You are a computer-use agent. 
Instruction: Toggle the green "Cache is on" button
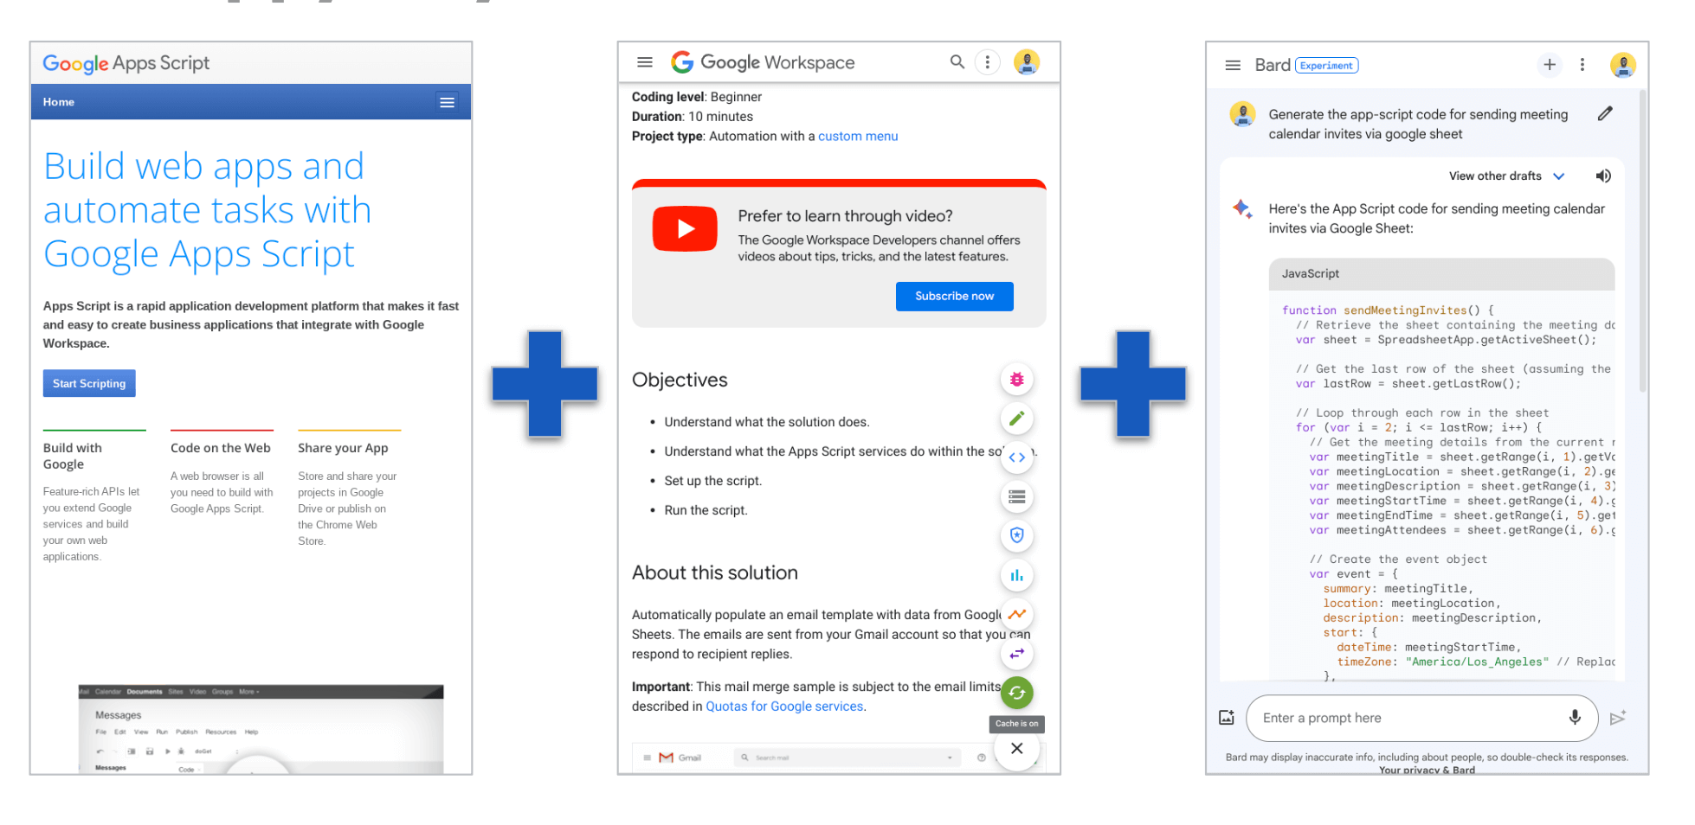pyautogui.click(x=1017, y=693)
